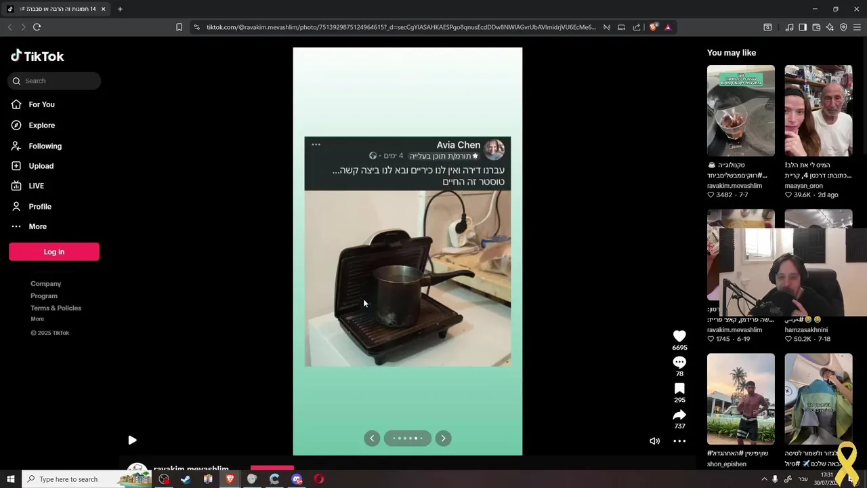Open Steam from the taskbar
The width and height of the screenshot is (867, 488).
pos(186,479)
